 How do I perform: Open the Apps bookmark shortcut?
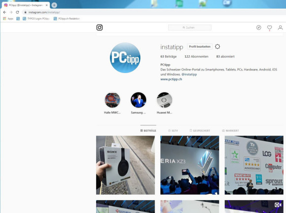(x=8, y=19)
